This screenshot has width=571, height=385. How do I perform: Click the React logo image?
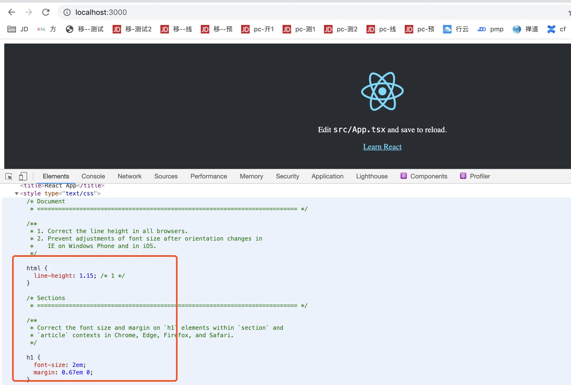click(382, 91)
